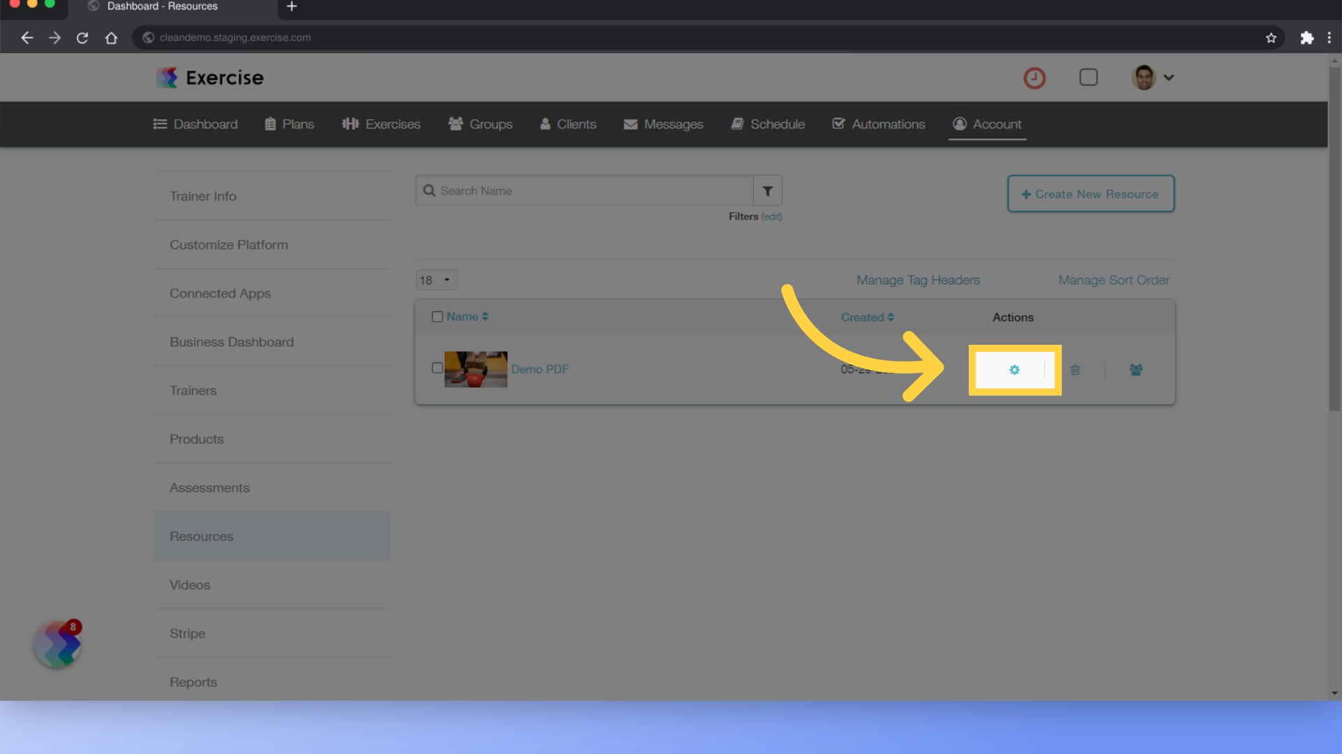Image resolution: width=1342 pixels, height=754 pixels.
Task: Click the screen/monitor icon in top navigation
Action: (x=1088, y=77)
